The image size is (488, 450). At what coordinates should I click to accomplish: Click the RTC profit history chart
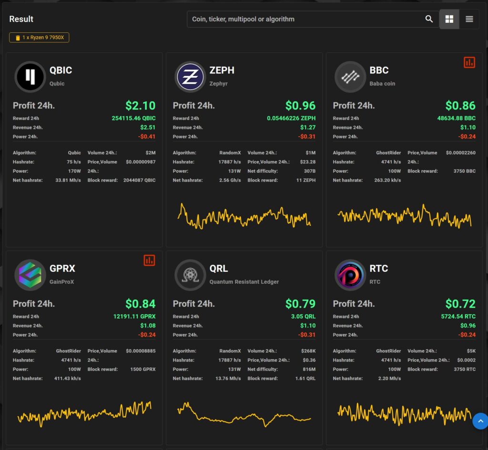tap(404, 414)
